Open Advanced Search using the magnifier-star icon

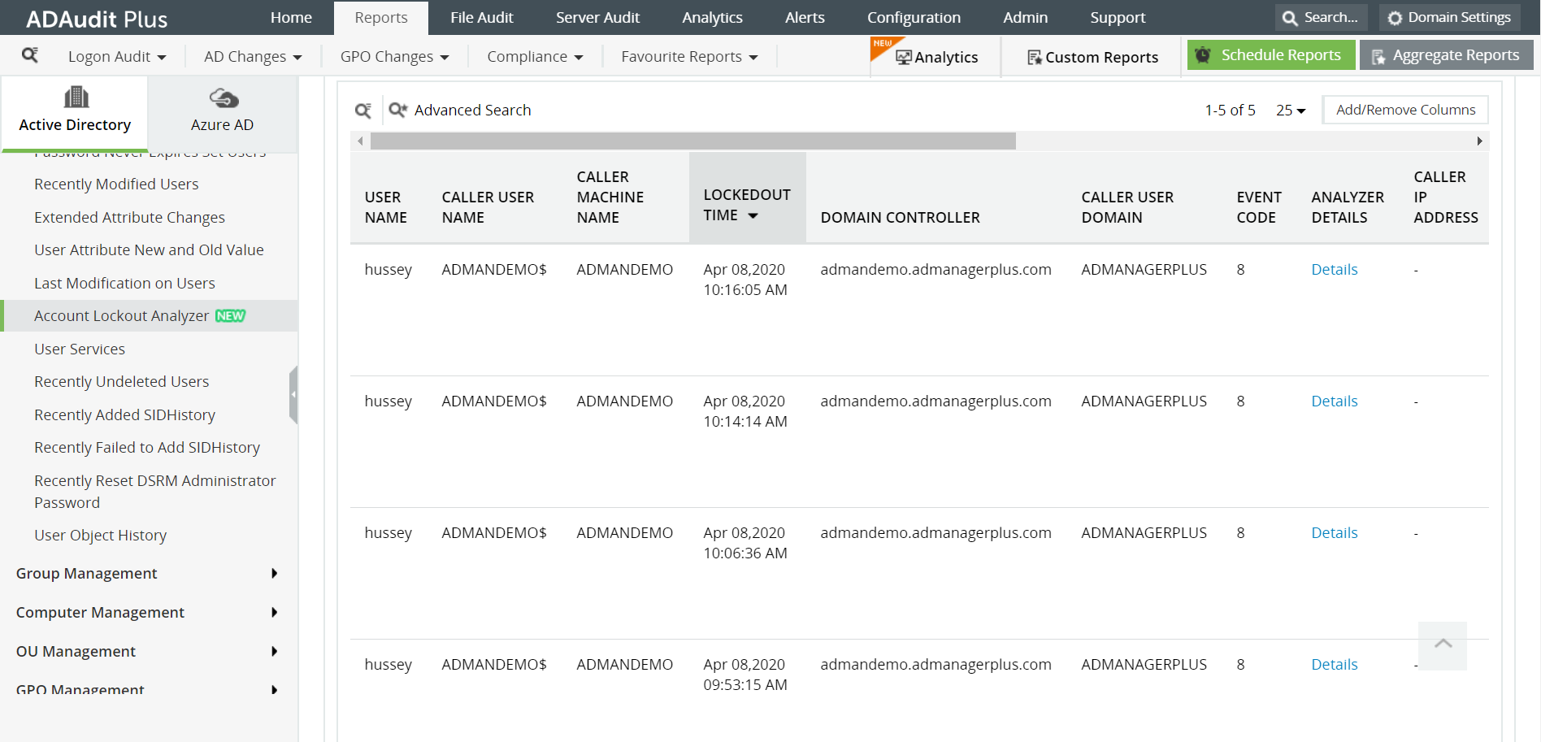point(397,110)
